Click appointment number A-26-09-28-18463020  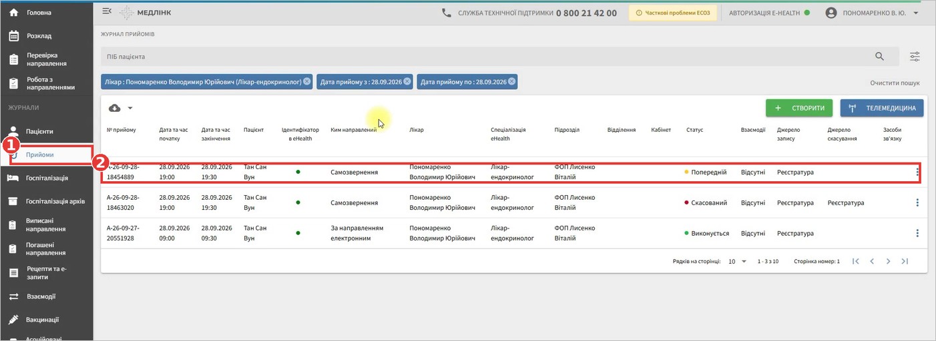[123, 202]
